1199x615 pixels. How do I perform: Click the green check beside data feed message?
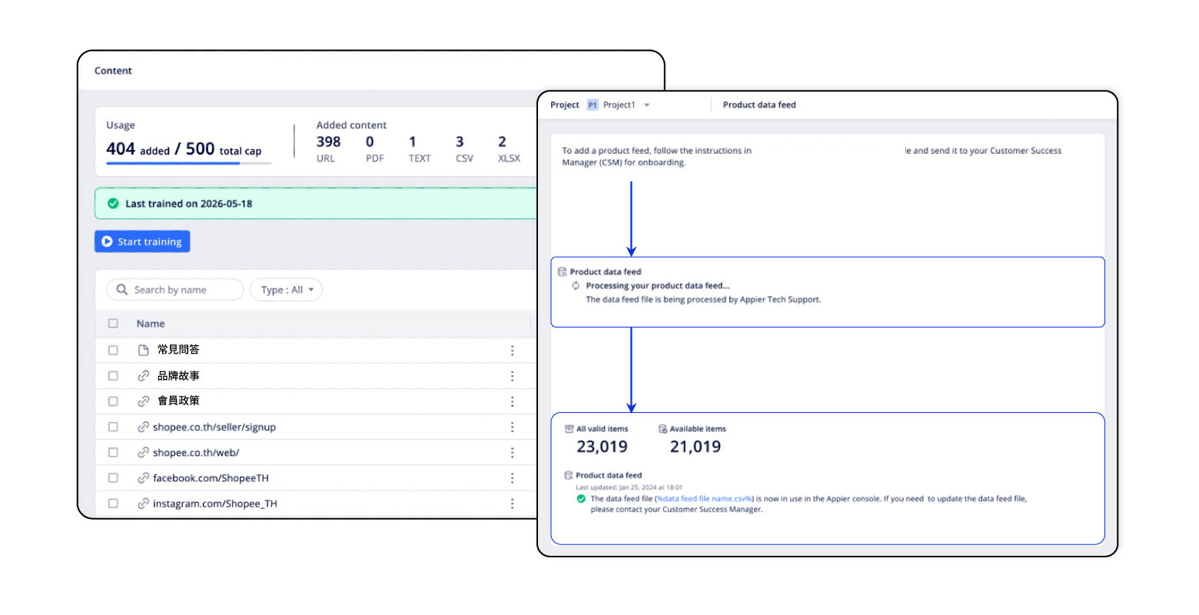[x=581, y=499]
